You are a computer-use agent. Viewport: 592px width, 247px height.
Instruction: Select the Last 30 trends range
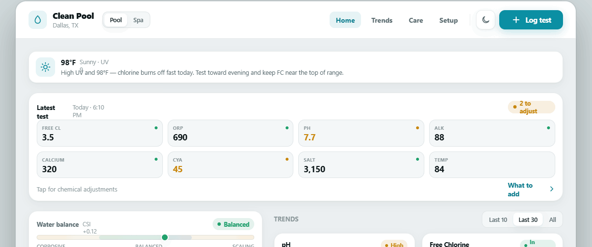coord(528,220)
